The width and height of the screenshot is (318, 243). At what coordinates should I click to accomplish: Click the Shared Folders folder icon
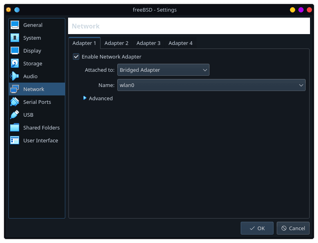(x=15, y=128)
